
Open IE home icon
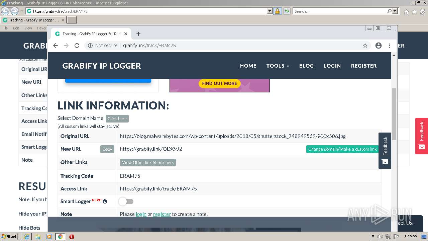point(406,12)
